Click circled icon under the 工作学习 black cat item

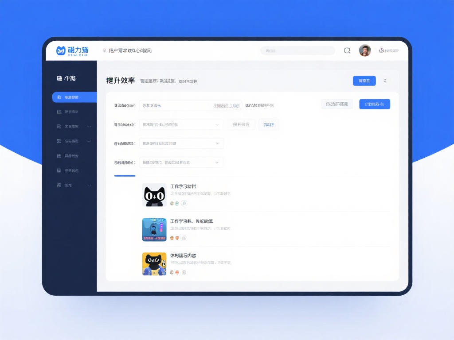click(x=184, y=203)
